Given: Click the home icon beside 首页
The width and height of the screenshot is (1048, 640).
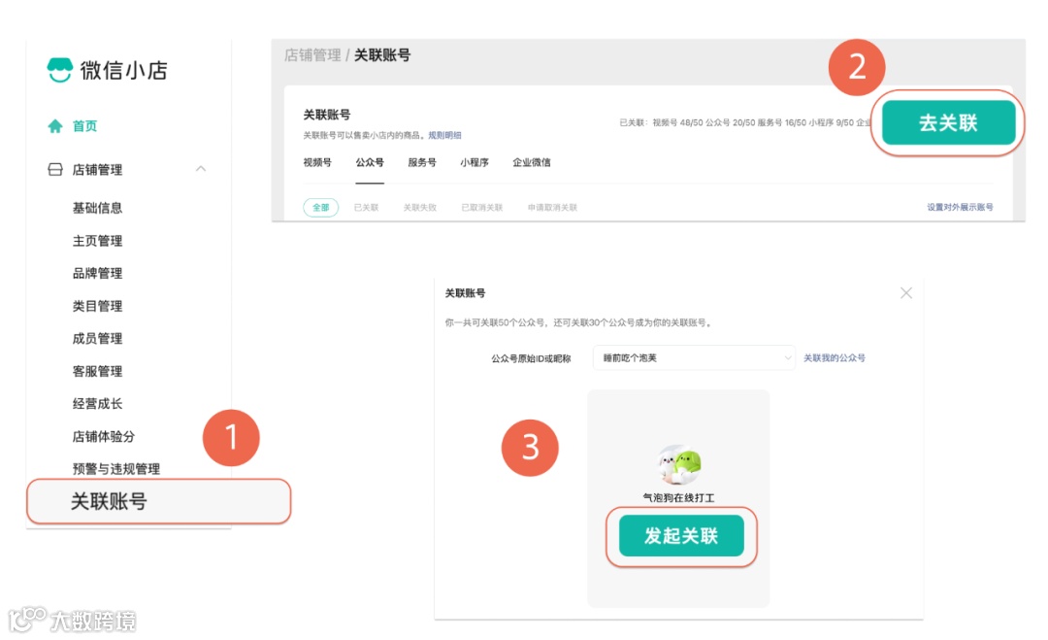Looking at the screenshot, I should coord(55,125).
